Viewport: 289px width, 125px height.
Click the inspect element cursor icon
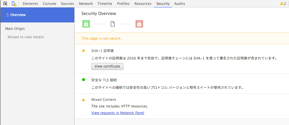[x=5, y=4]
